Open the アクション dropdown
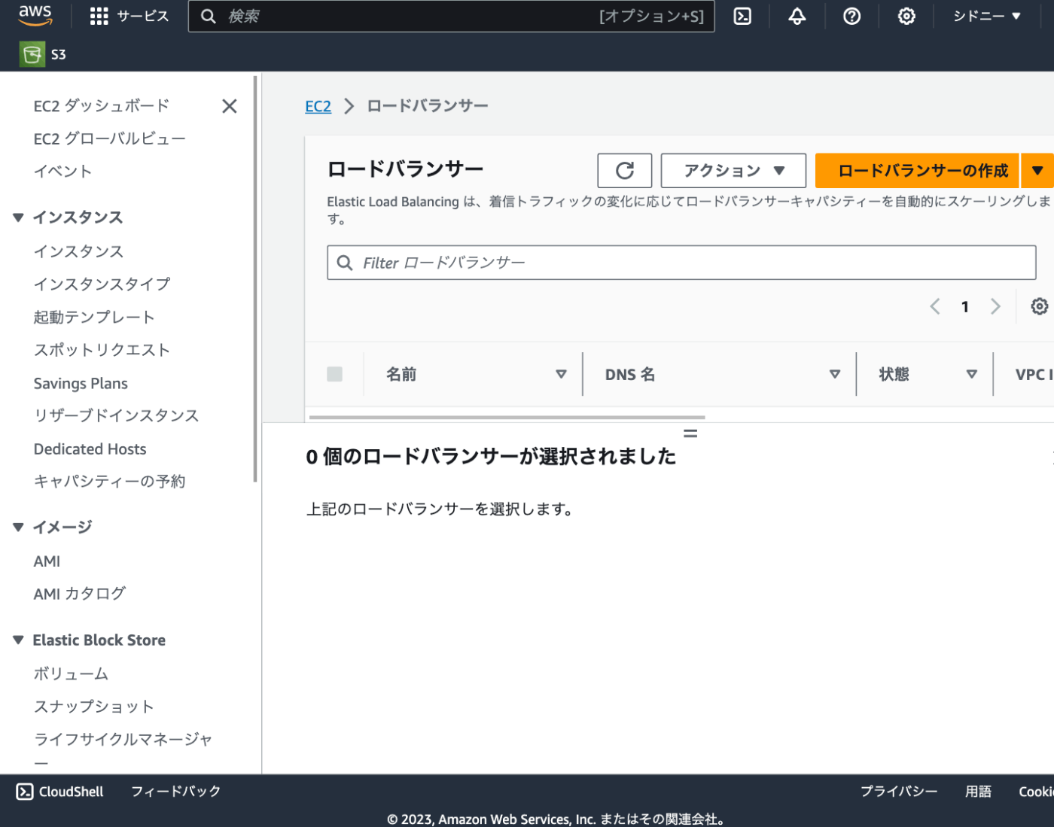 tap(733, 171)
